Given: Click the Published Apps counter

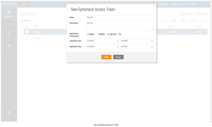Looking at the screenshot, I should click(186, 14).
